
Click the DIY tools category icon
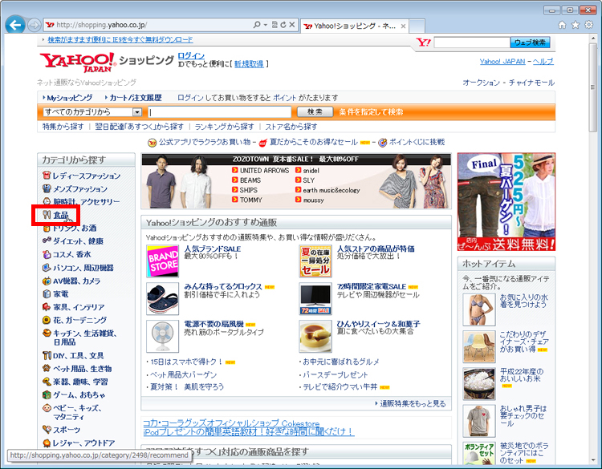click(47, 355)
